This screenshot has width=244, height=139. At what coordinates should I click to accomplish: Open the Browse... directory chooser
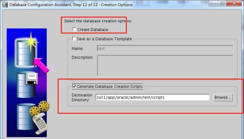pos(223,97)
